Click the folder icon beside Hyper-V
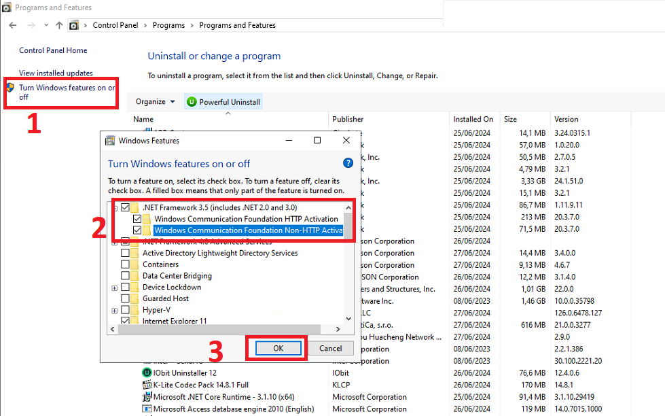This screenshot has width=665, height=416. pyautogui.click(x=135, y=310)
